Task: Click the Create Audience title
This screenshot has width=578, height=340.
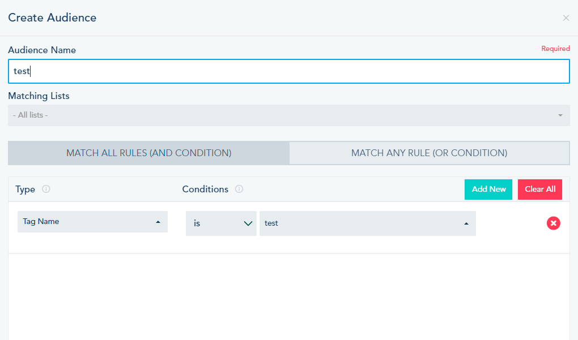Action: (52, 18)
